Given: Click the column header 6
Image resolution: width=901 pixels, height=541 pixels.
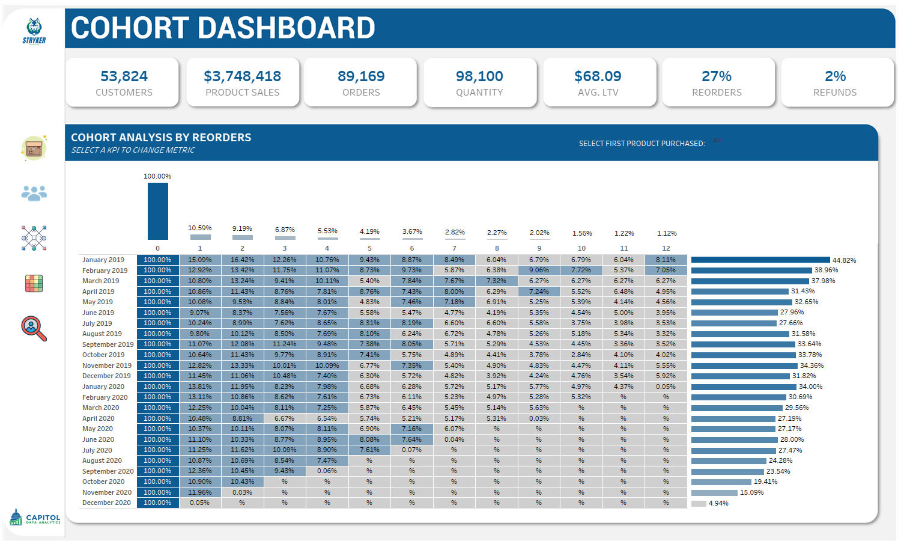Looking at the screenshot, I should pos(412,248).
